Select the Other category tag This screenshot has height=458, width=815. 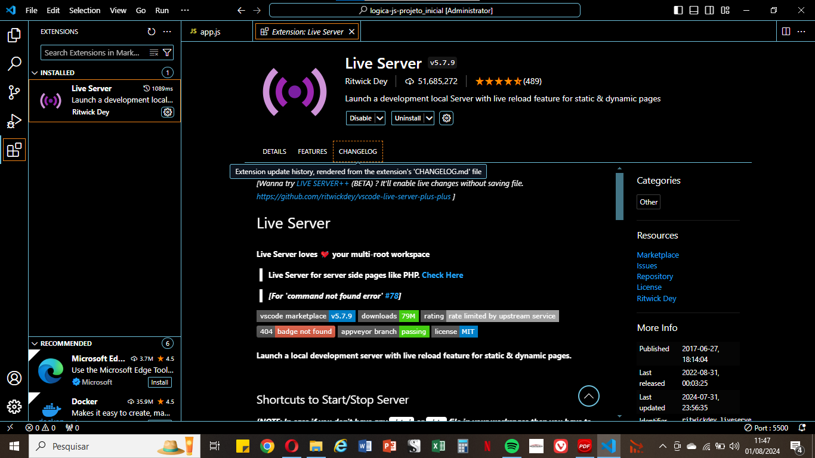click(649, 202)
